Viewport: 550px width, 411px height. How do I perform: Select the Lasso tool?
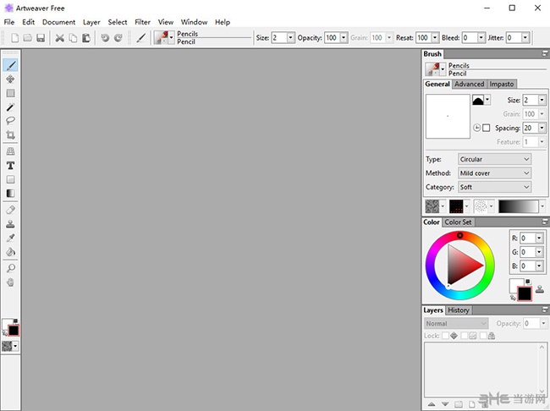[x=10, y=121]
